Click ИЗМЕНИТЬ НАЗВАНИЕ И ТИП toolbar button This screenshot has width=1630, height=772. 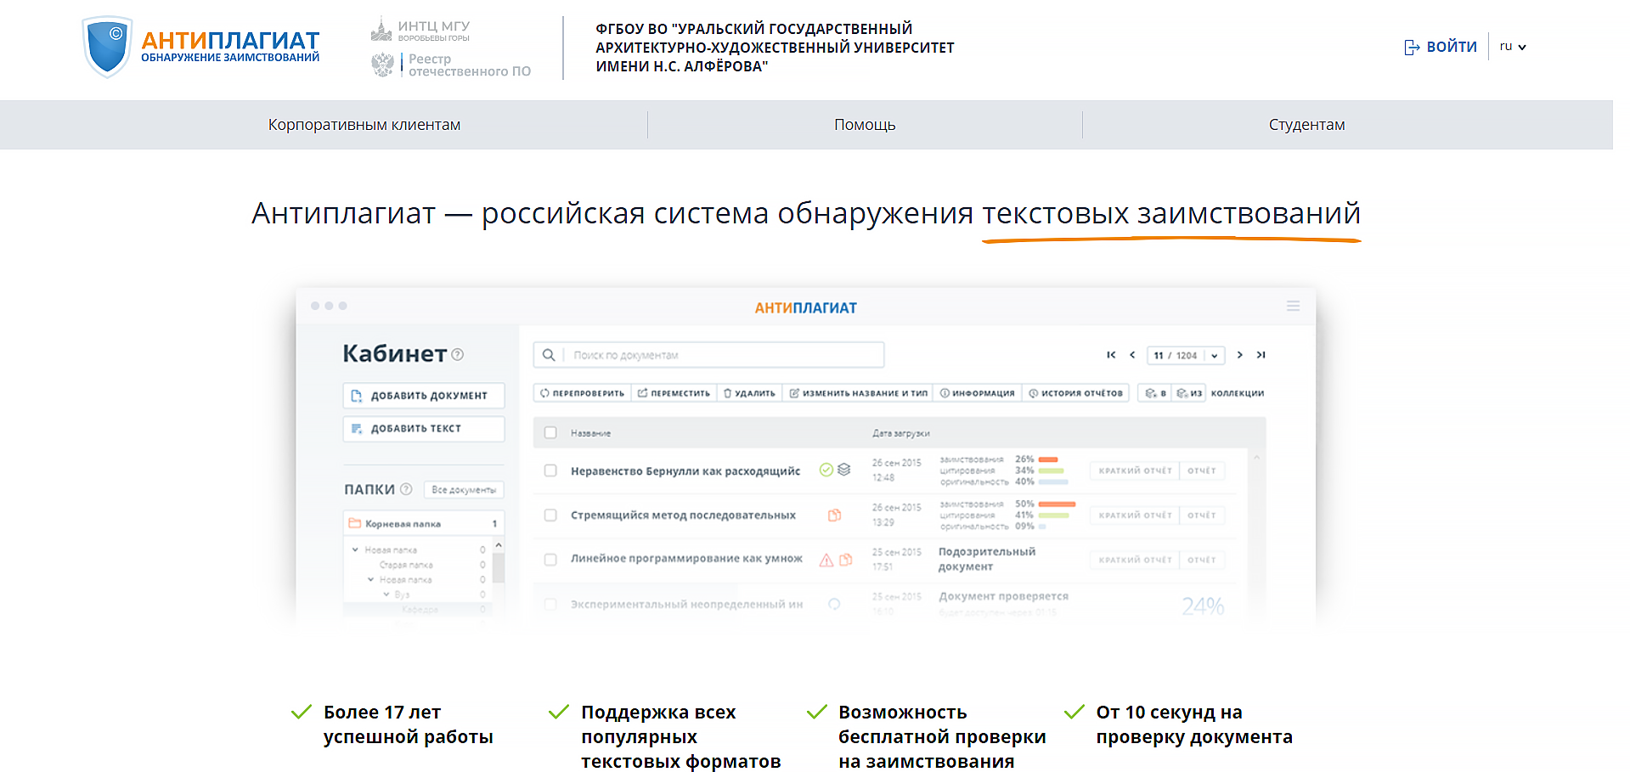pos(858,393)
